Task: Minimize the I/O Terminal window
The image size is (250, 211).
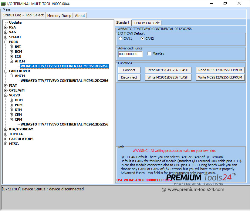Action: click(211, 4)
